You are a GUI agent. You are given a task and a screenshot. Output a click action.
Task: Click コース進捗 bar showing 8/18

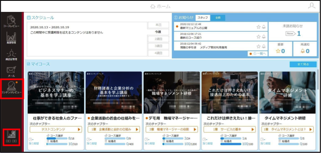click(57, 139)
